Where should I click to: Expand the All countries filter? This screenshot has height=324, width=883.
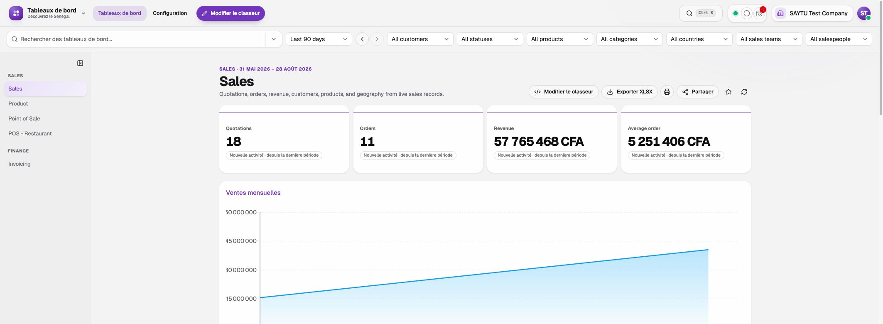pos(699,39)
